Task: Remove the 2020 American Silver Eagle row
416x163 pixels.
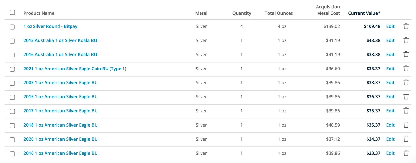Action: tap(406, 139)
